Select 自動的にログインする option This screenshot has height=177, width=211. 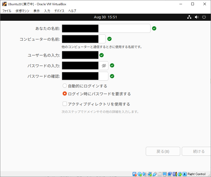[65, 85]
